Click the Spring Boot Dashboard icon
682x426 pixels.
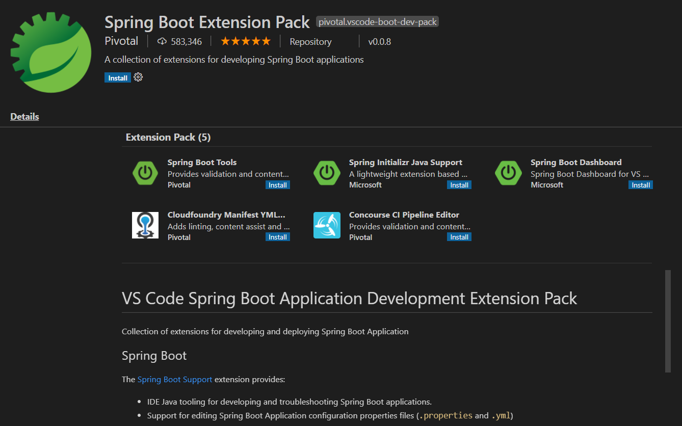point(508,173)
